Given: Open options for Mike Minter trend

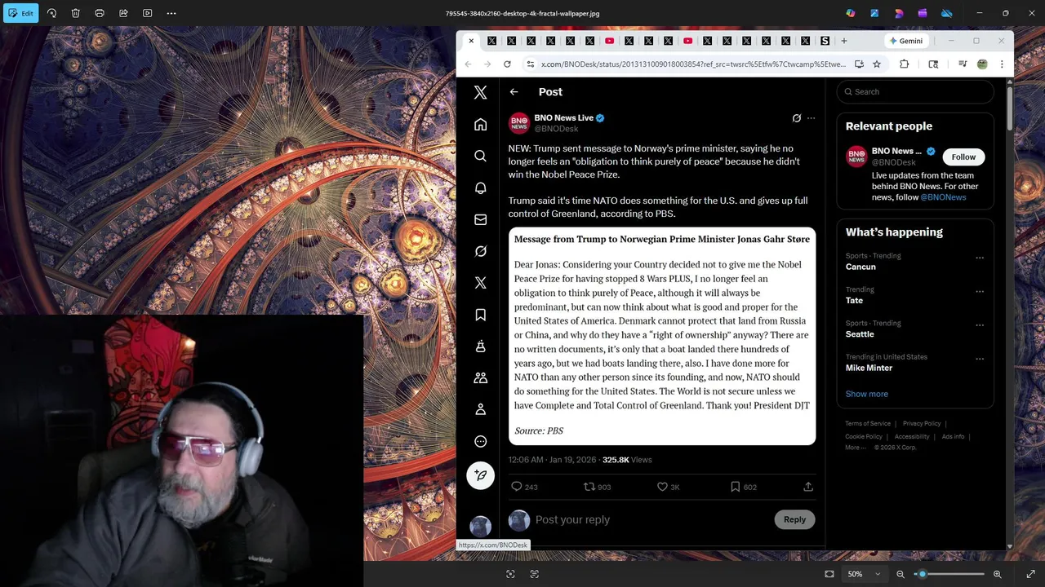Looking at the screenshot, I should (980, 359).
